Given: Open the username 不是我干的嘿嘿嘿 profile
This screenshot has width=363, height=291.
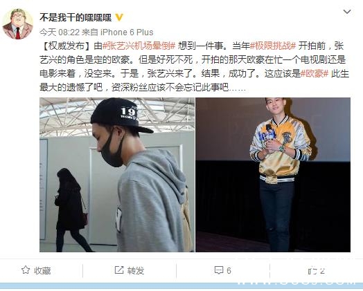Looking at the screenshot, I should [76, 17].
